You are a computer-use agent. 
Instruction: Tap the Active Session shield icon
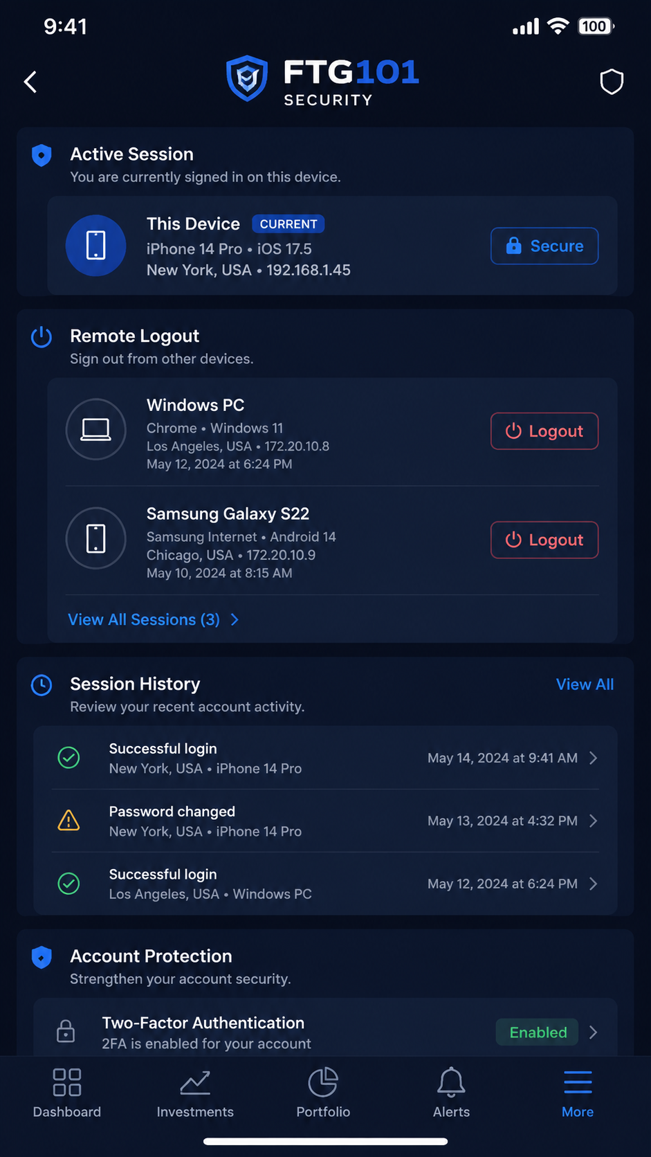pos(42,155)
